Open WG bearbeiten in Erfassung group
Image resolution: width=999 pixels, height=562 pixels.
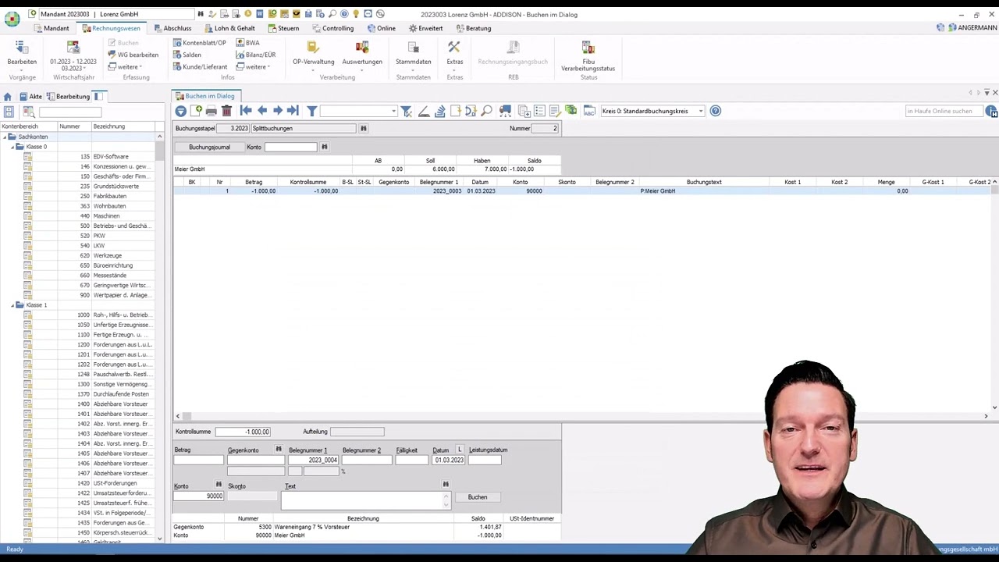coord(133,55)
